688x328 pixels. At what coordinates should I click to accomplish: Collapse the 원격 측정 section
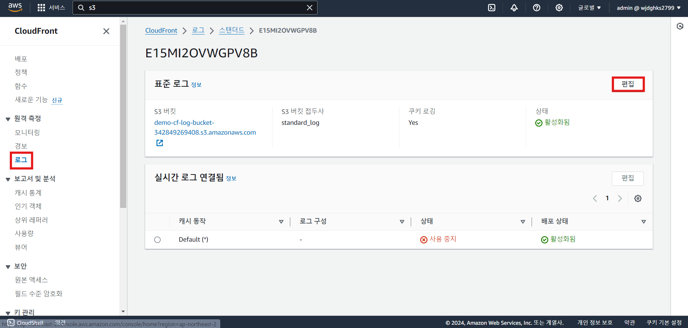[8, 119]
